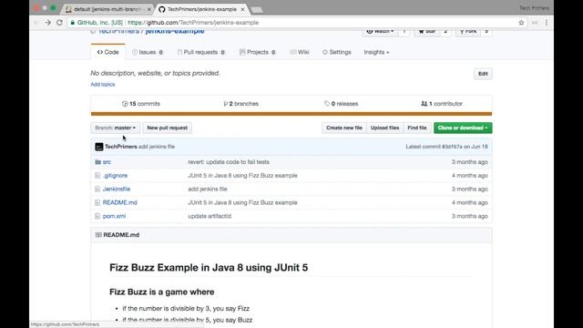Open README.md in file list
Screen dimensions: 583x328
point(119,202)
